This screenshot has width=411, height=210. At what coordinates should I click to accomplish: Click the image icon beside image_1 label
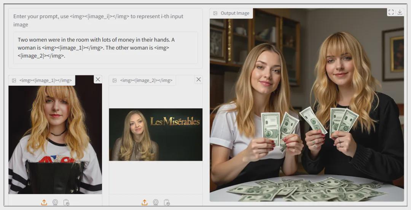(x=14, y=80)
